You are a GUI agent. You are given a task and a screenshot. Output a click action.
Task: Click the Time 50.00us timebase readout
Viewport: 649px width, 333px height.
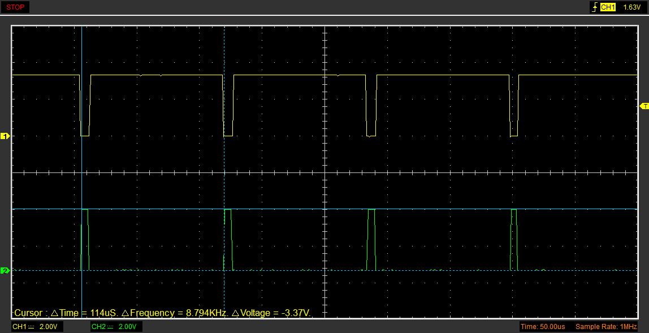click(543, 327)
